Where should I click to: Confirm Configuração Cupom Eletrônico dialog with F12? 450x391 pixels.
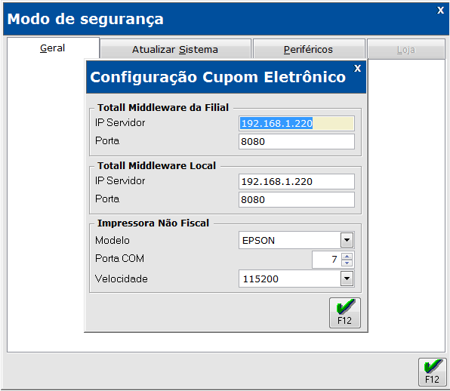click(345, 312)
